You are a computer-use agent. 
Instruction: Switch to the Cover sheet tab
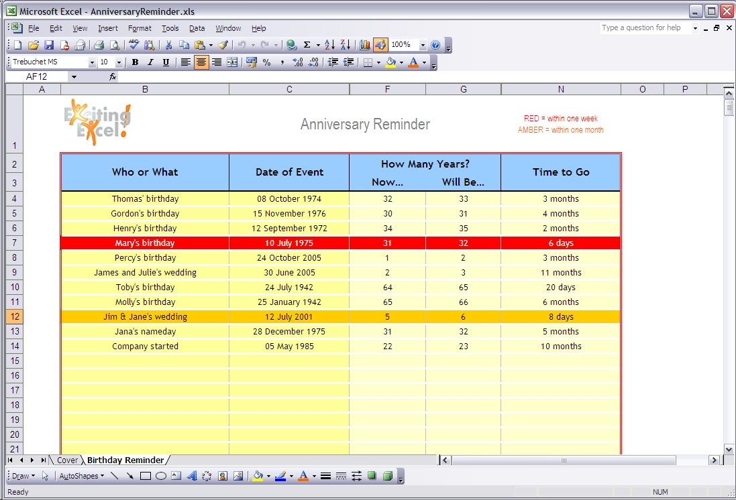pyautogui.click(x=67, y=460)
